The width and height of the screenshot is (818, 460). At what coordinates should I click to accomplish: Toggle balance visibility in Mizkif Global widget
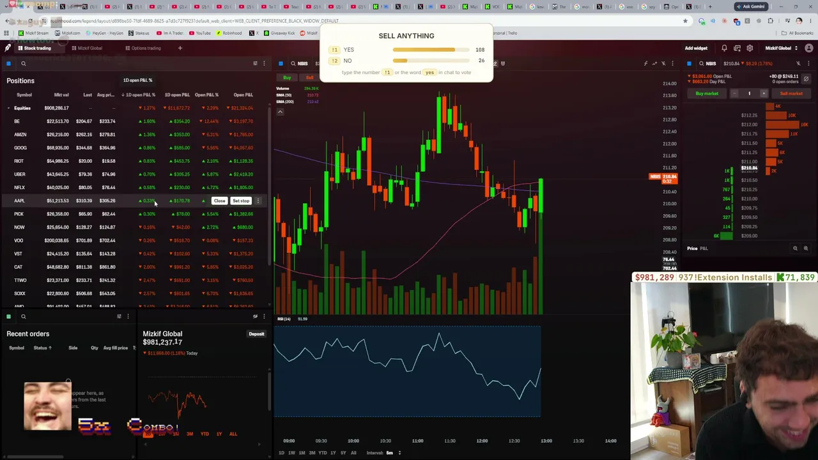[x=255, y=316]
